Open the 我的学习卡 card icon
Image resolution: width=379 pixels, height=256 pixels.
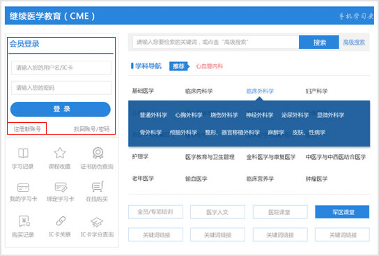23,187
